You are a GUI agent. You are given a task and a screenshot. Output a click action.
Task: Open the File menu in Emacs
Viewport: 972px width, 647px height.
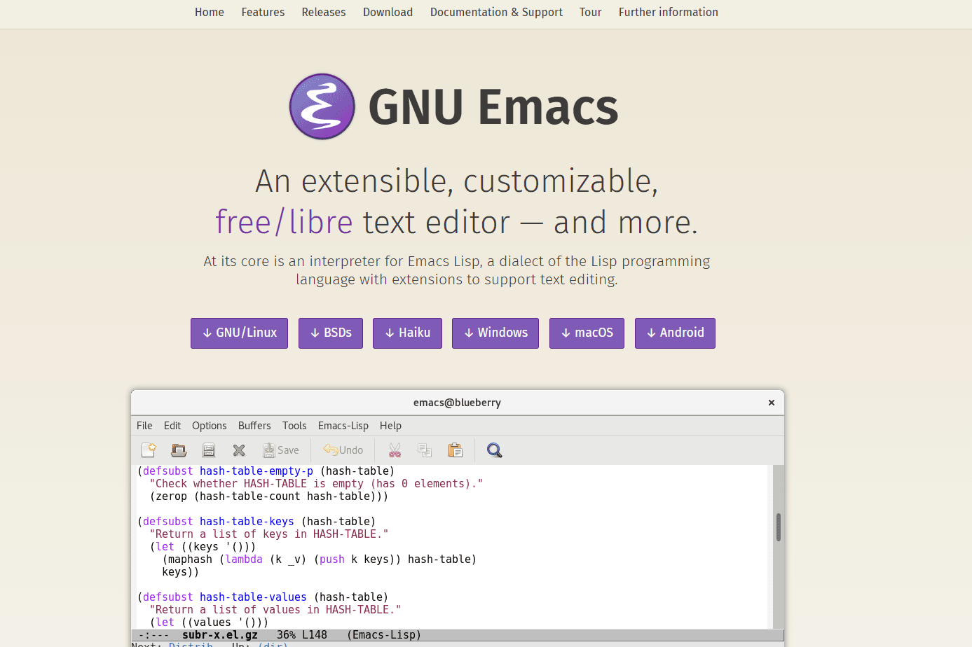(144, 426)
